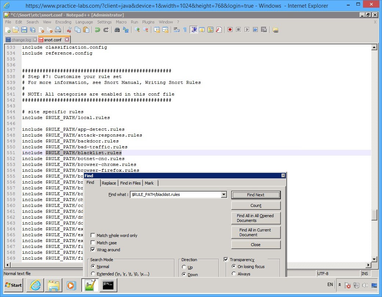Open the Find what dropdown list

point(224,194)
